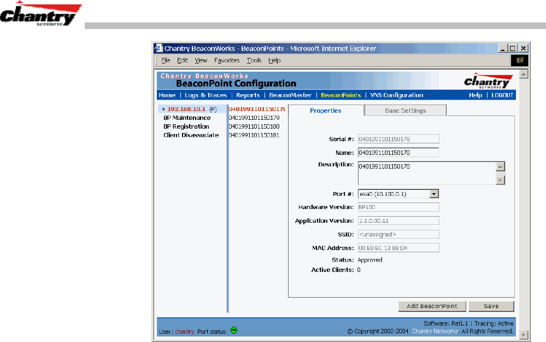This screenshot has height=342, width=546.
Task: Open the Logs & Traces section
Action: [x=206, y=95]
